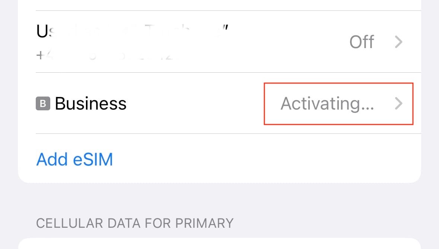This screenshot has width=439, height=249.
Task: Tap Add eSIM
Action: 74,159
